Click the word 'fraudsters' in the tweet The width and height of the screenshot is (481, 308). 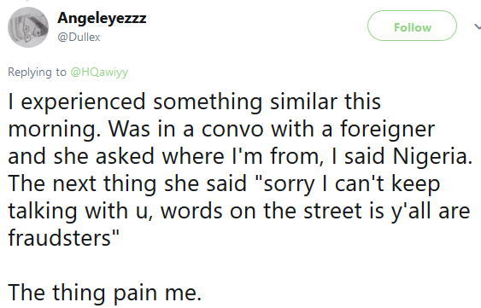coord(59,237)
